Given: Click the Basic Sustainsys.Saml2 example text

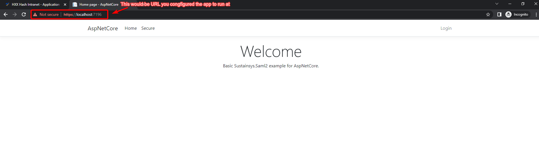Looking at the screenshot, I should [271, 66].
